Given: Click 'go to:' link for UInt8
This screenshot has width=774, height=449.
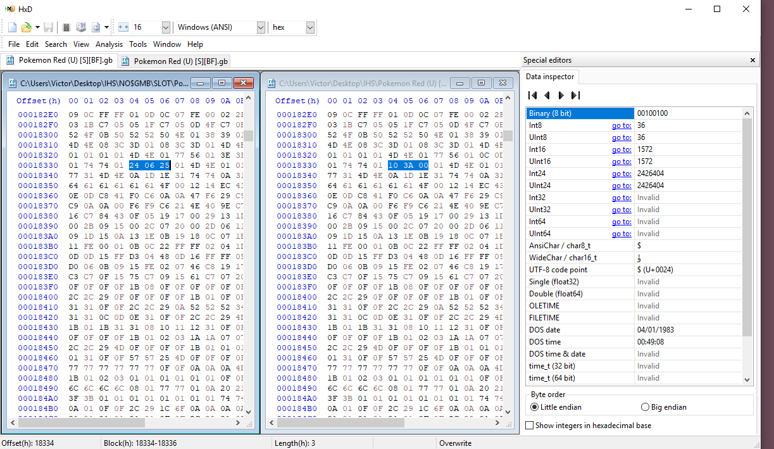Looking at the screenshot, I should click(x=621, y=137).
